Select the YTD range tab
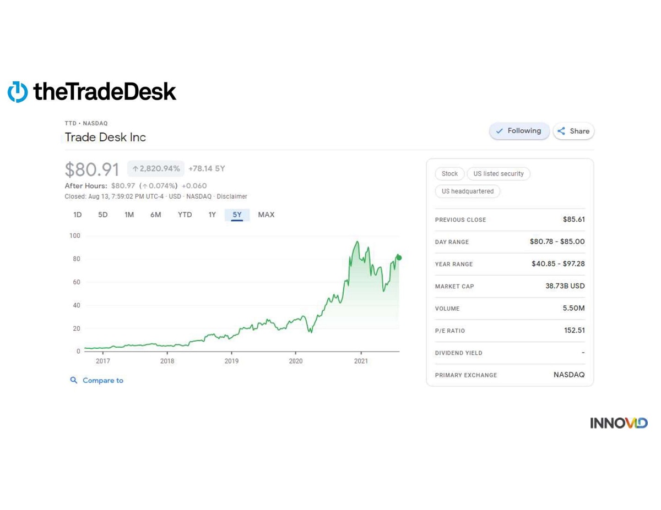Viewport: 661px width, 510px height. pyautogui.click(x=185, y=215)
